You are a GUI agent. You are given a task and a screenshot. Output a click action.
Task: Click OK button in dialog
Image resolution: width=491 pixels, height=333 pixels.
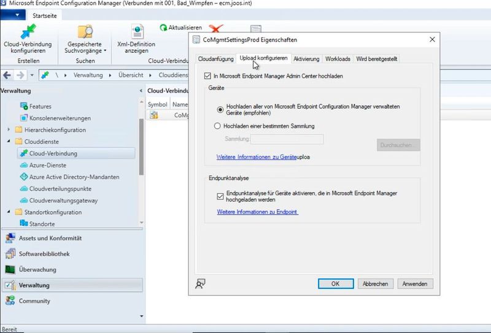point(336,284)
